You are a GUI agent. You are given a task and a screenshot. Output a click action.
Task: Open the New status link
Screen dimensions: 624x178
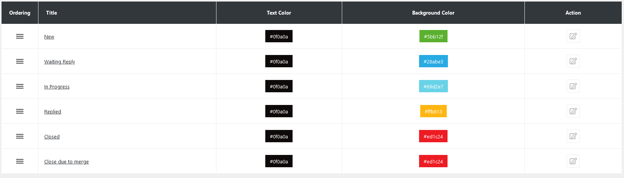[x=49, y=37]
